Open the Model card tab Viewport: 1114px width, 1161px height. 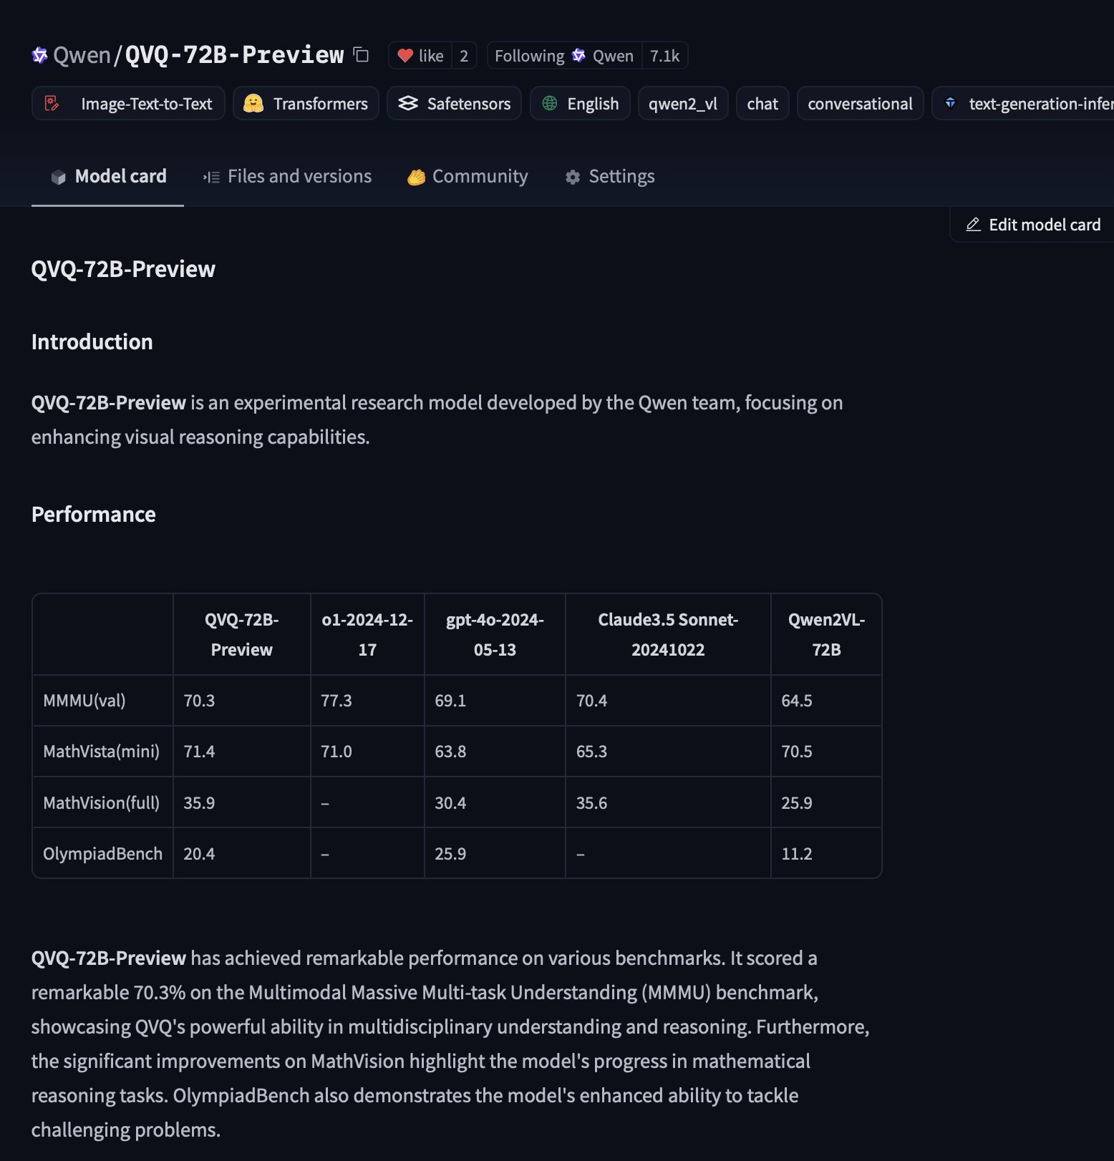click(108, 176)
